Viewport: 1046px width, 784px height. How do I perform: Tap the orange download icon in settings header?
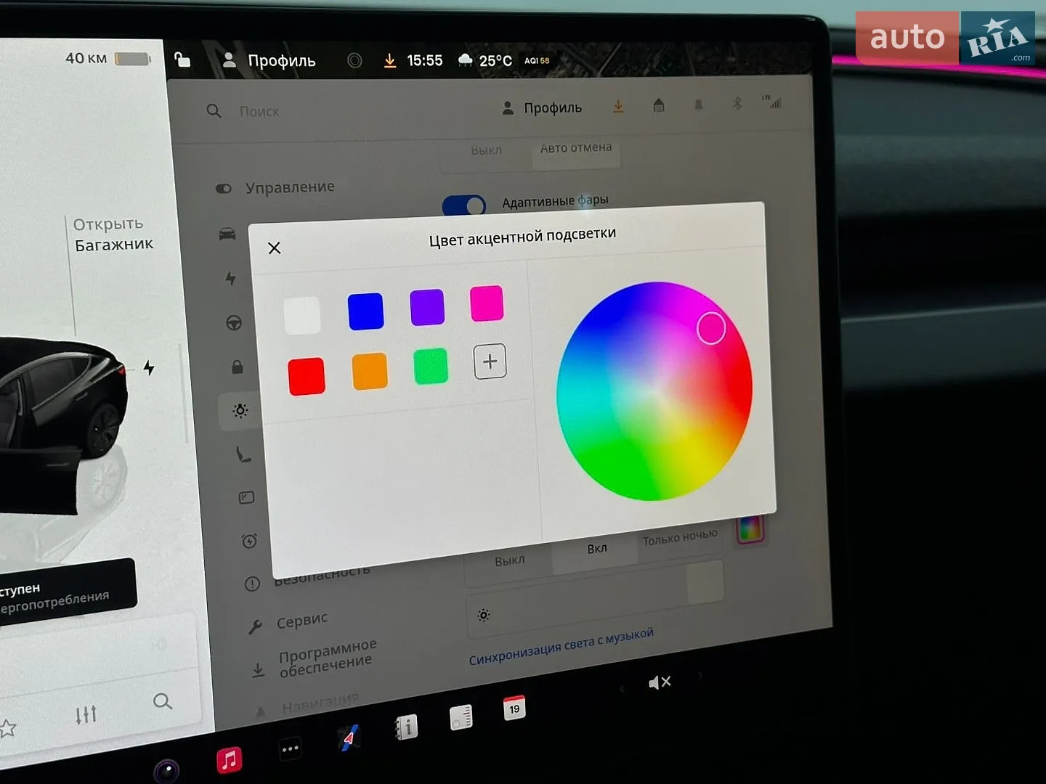(x=618, y=106)
